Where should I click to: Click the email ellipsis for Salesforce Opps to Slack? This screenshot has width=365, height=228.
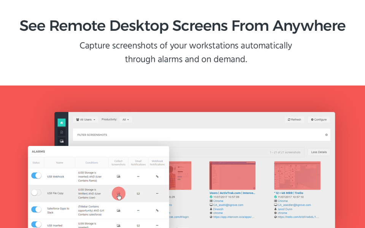[138, 211]
